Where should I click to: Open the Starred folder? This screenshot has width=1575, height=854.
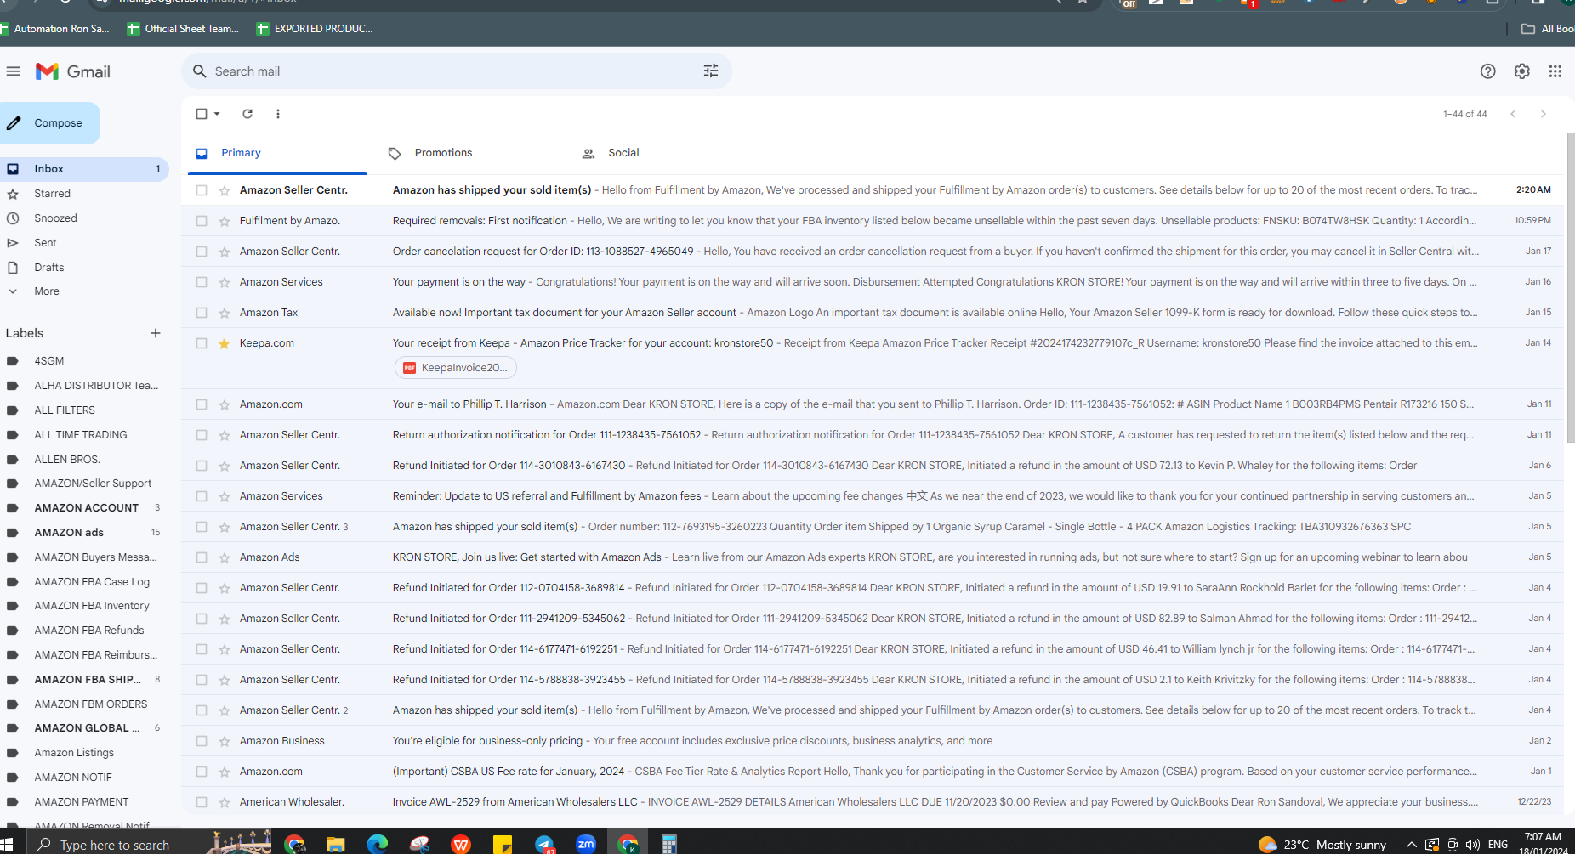coord(84,194)
